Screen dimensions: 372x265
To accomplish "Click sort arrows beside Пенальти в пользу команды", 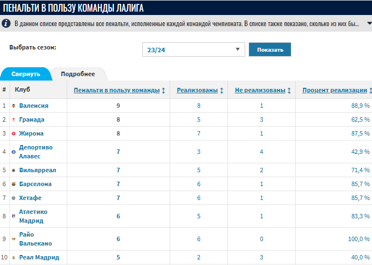I will point(163,91).
